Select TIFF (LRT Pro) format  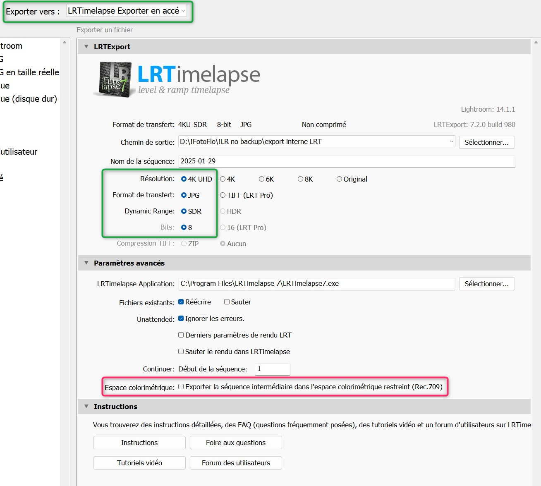point(223,195)
